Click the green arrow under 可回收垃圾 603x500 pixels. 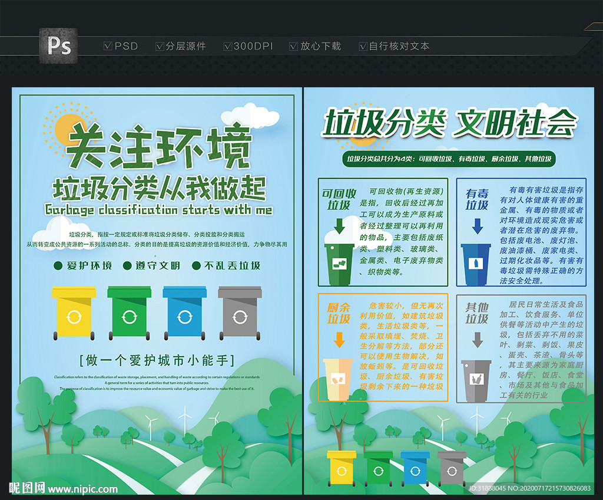click(x=339, y=225)
